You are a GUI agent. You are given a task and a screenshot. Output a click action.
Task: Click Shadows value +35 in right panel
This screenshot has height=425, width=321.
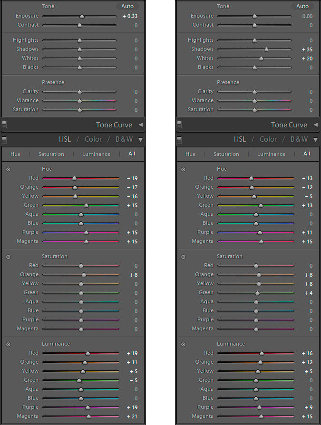[307, 49]
